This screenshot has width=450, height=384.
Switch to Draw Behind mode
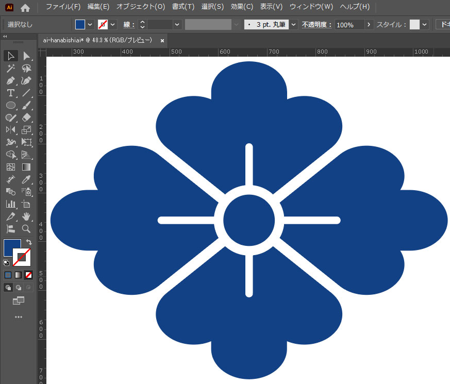point(19,288)
